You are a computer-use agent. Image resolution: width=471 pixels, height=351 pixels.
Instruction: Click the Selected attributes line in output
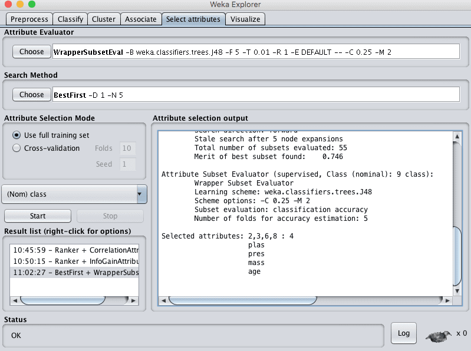[228, 236]
